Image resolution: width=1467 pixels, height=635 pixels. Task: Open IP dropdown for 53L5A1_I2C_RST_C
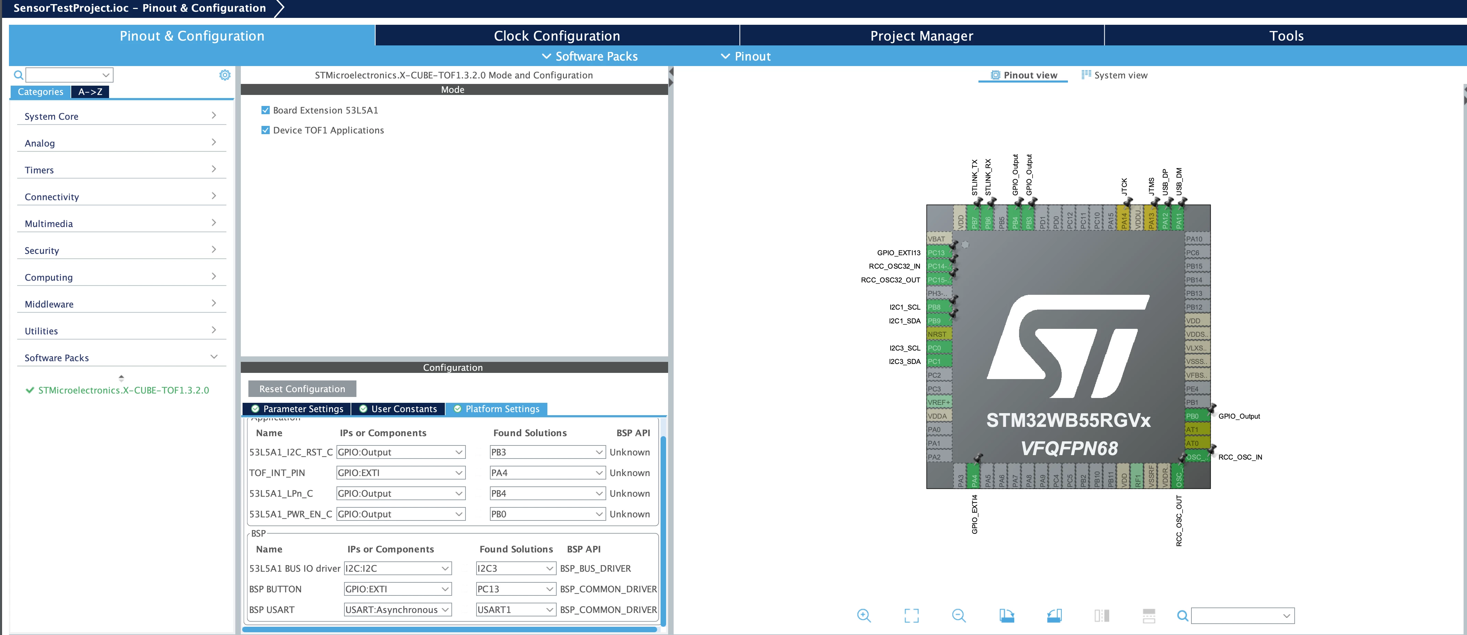pos(401,452)
